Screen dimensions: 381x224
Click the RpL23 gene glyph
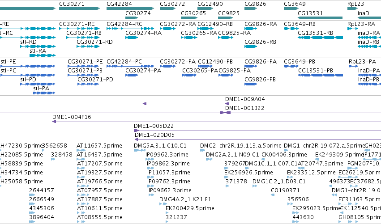[x=353, y=8]
